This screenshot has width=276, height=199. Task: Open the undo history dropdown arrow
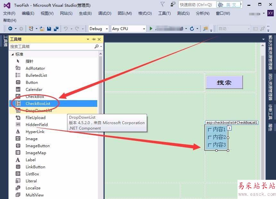[72, 28]
